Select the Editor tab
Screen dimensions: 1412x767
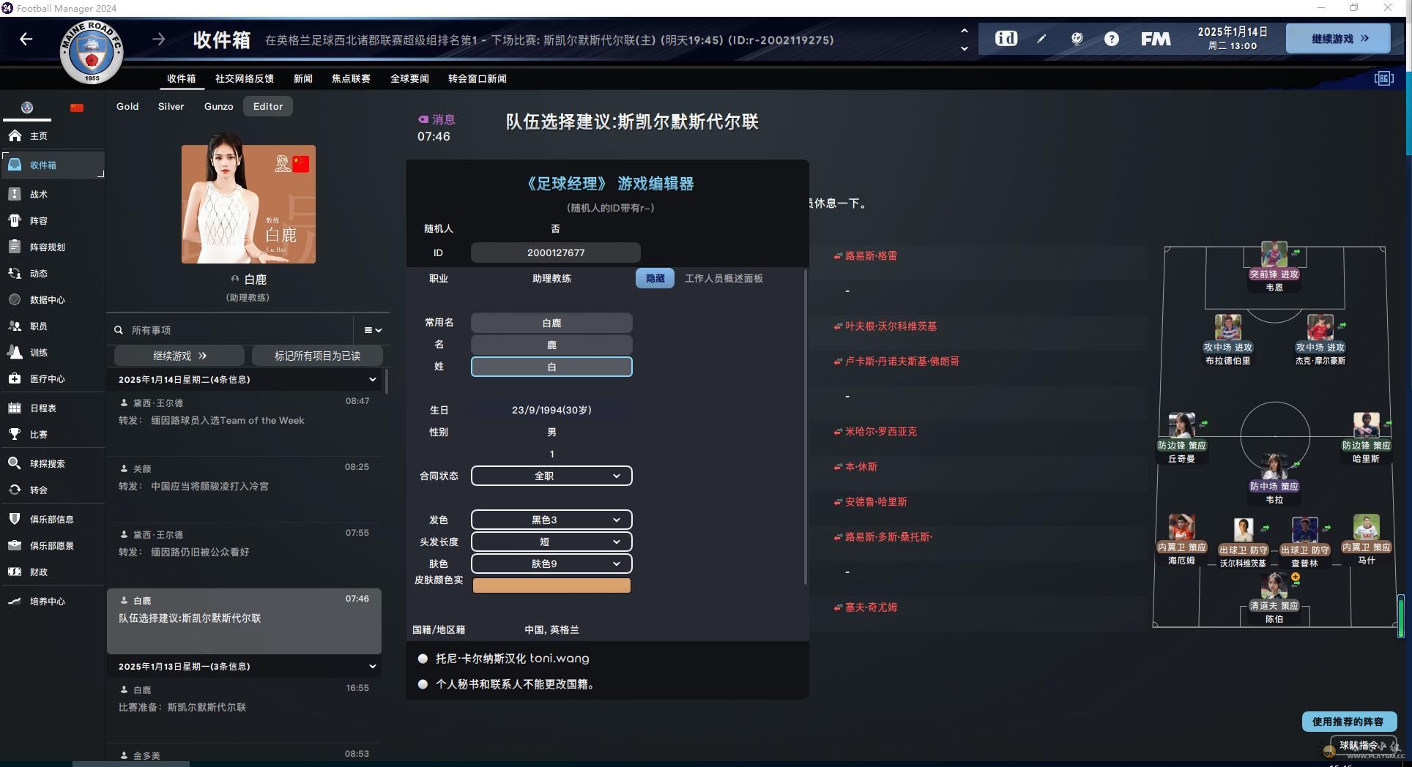pos(268,106)
